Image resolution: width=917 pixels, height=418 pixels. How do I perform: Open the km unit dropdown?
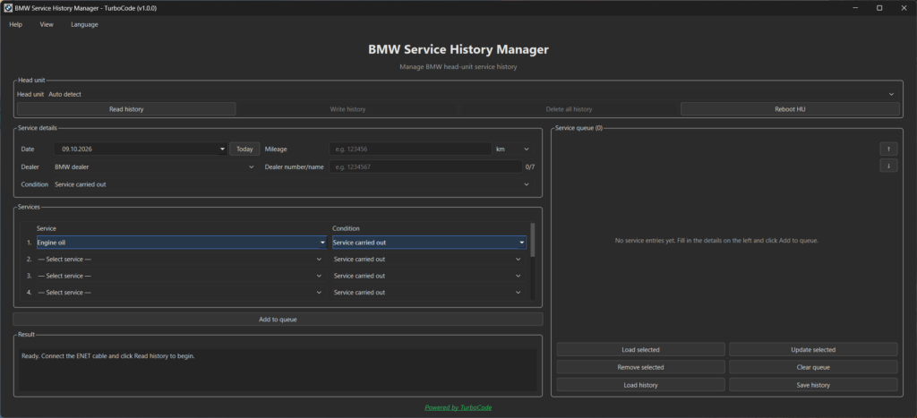(513, 149)
